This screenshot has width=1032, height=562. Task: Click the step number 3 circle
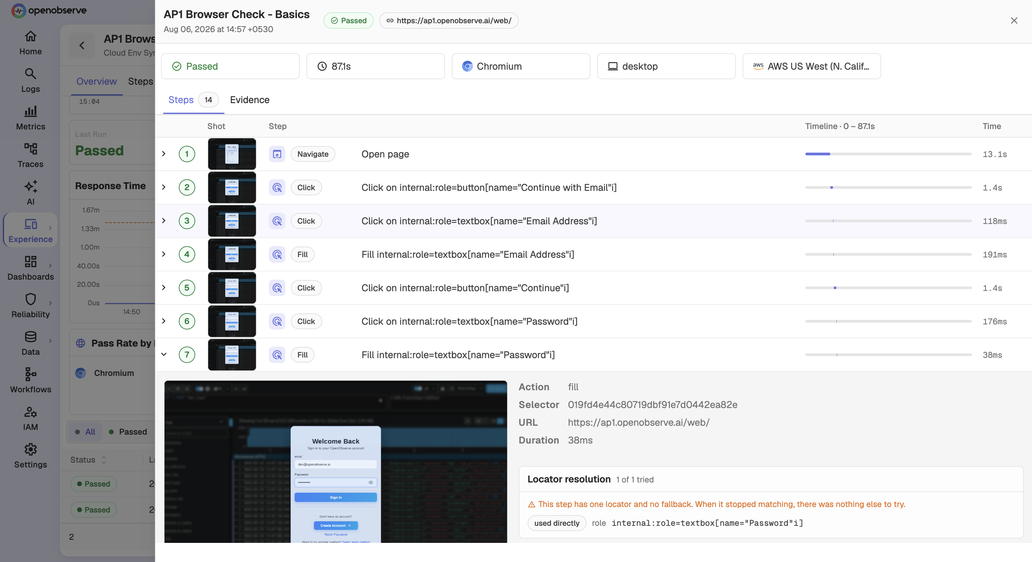pos(187,221)
